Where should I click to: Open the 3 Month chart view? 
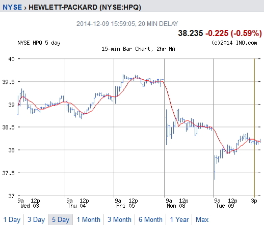click(119, 219)
